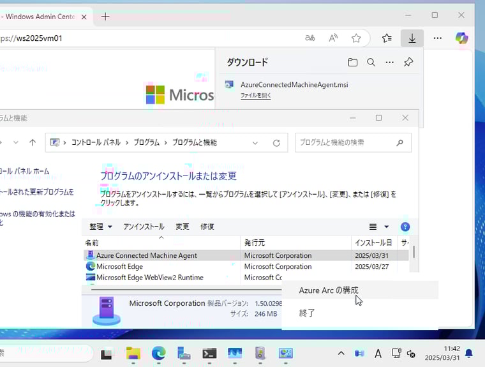Click the Copilot icon in Edge
The width and height of the screenshot is (485, 367).
461,38
